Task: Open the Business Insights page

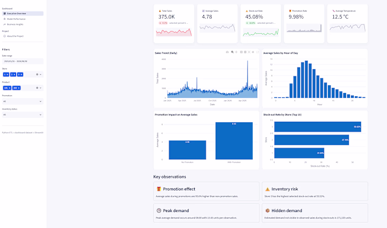Action: click(x=23, y=24)
